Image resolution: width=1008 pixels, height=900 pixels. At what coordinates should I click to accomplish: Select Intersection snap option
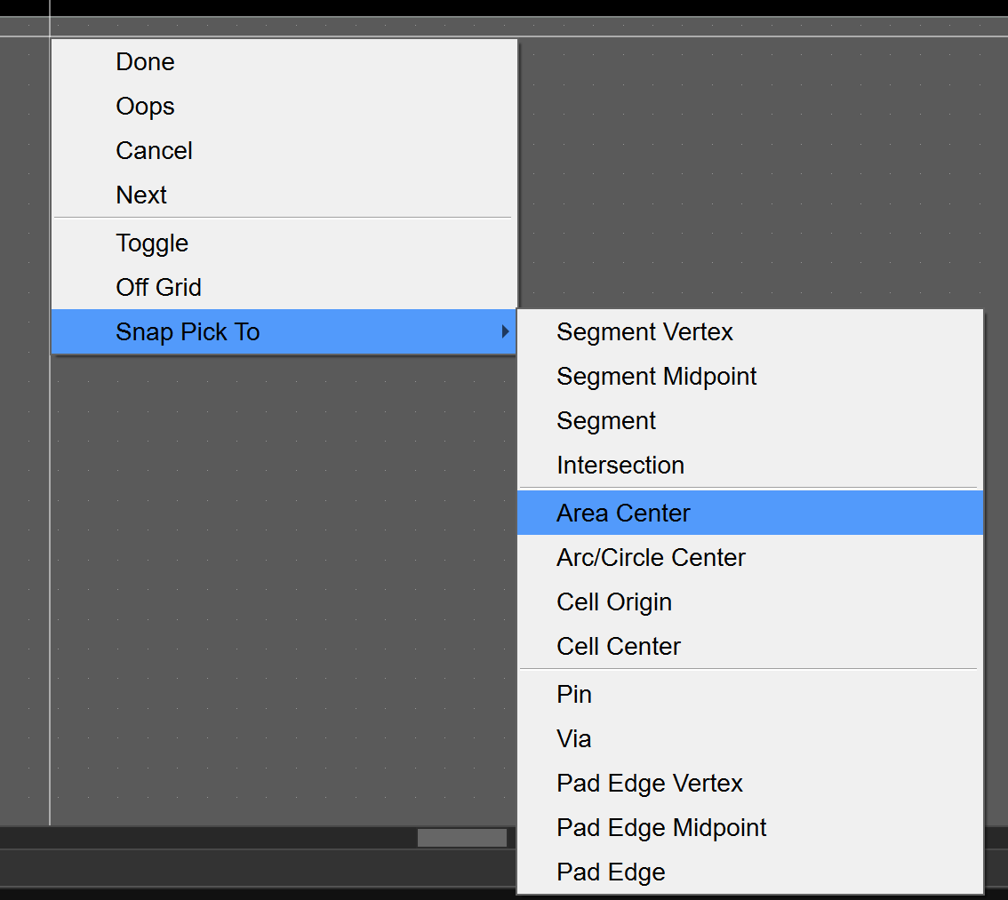coord(620,466)
